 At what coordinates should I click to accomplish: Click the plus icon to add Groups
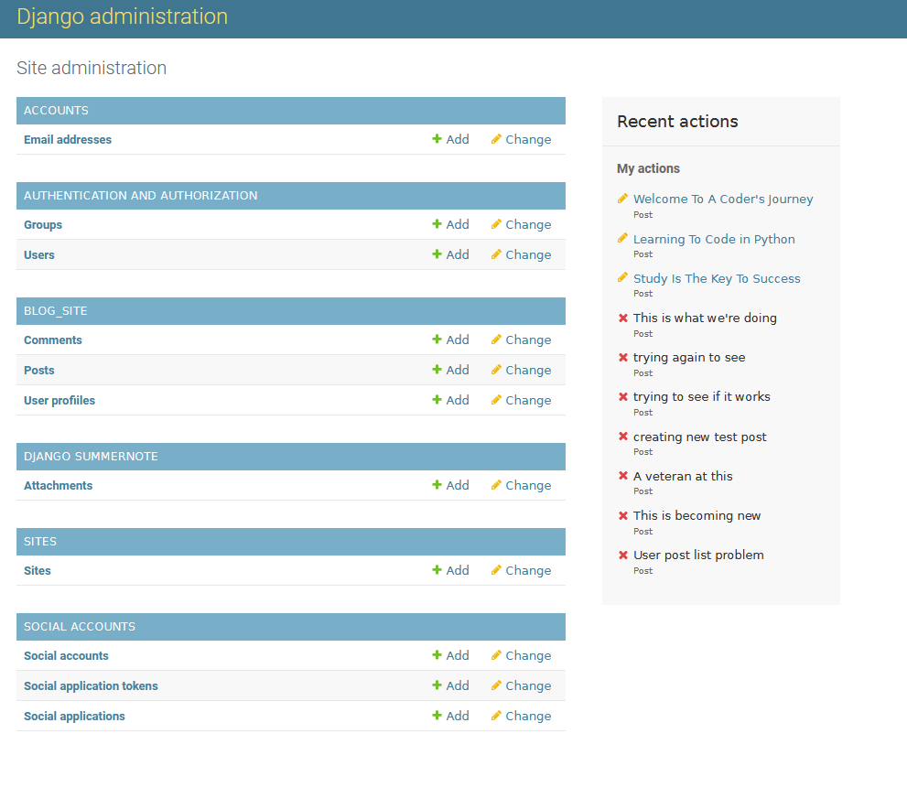click(437, 224)
